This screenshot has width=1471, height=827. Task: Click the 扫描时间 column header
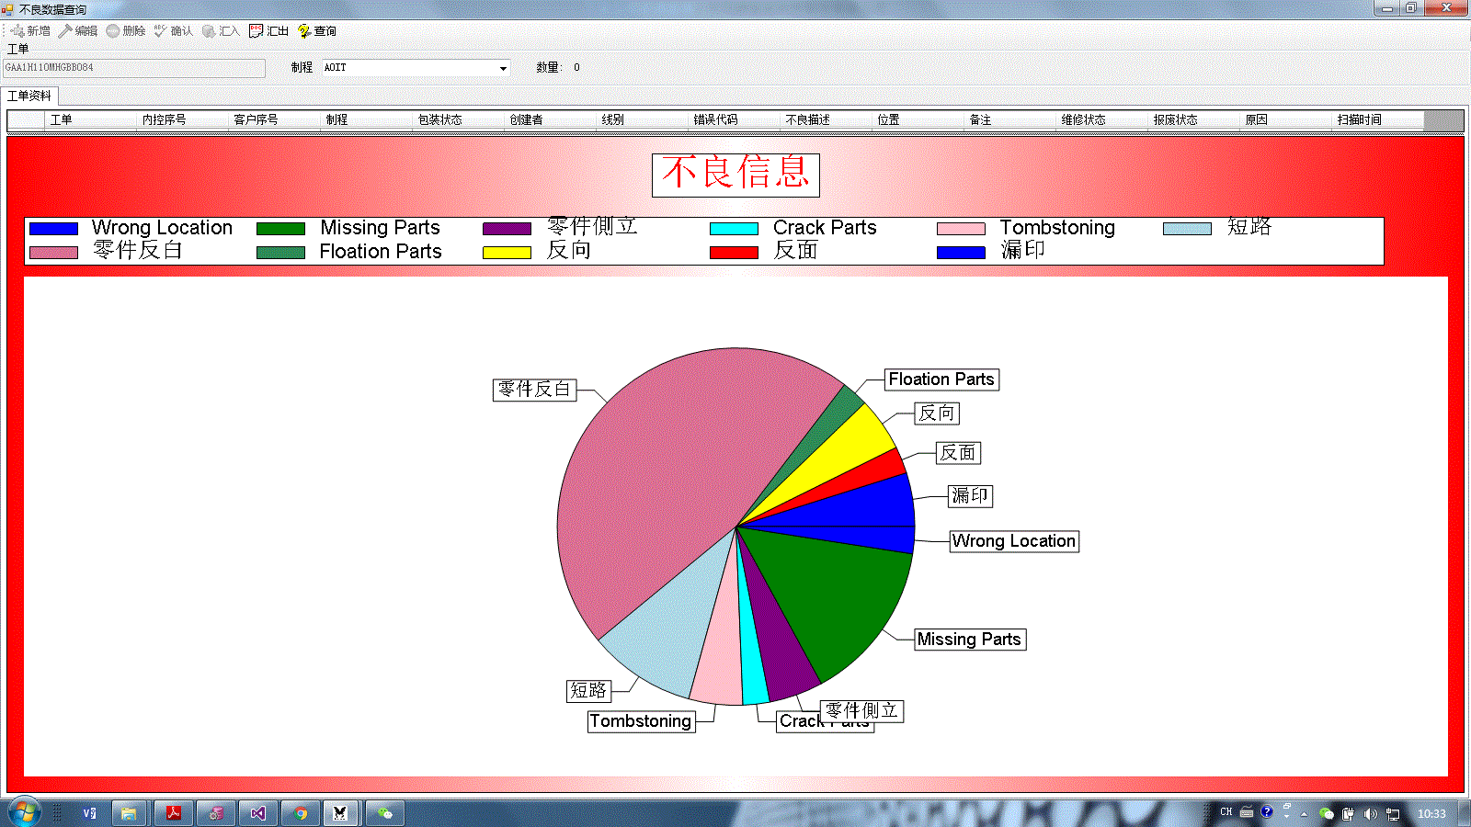click(1377, 120)
